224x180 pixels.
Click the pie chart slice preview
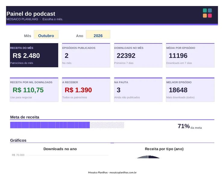148,157
